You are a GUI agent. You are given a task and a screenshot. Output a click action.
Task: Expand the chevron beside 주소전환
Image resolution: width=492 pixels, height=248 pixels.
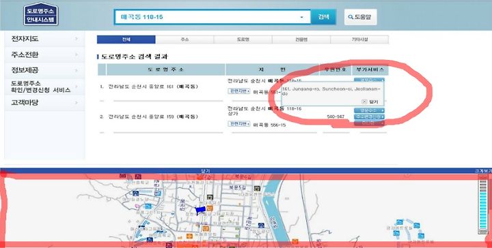tap(77, 55)
